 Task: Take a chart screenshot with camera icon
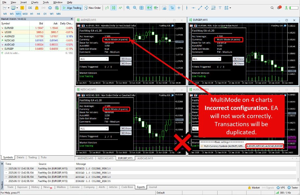(164, 7)
